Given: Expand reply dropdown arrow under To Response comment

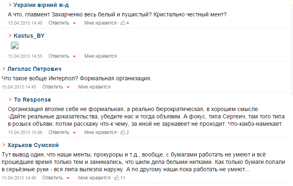Looking at the screenshot, I should point(74,133).
